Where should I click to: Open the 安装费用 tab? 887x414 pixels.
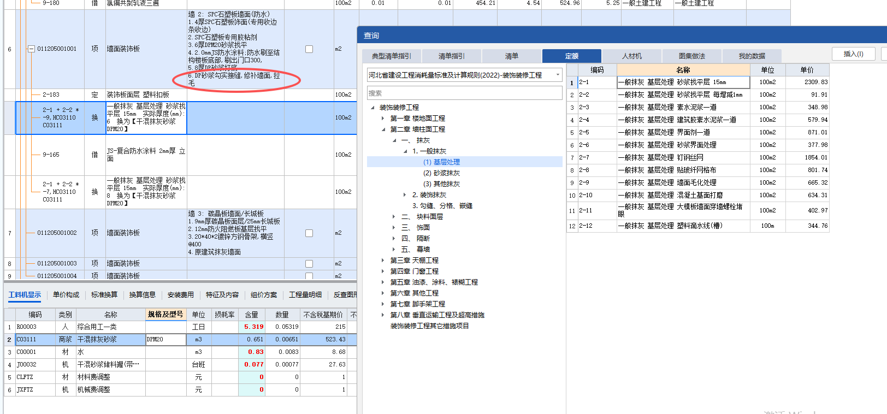pyautogui.click(x=181, y=295)
